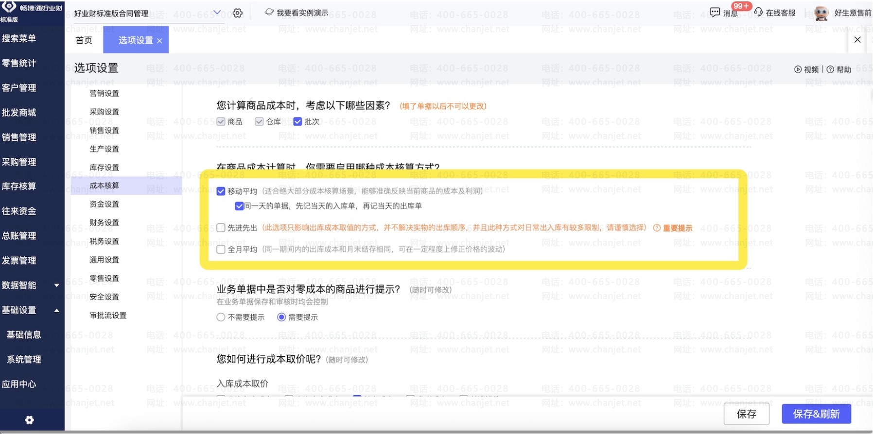Viewport: 873px width, 434px height.
Task: Select the 不需要提示 radio button
Action: point(221,317)
